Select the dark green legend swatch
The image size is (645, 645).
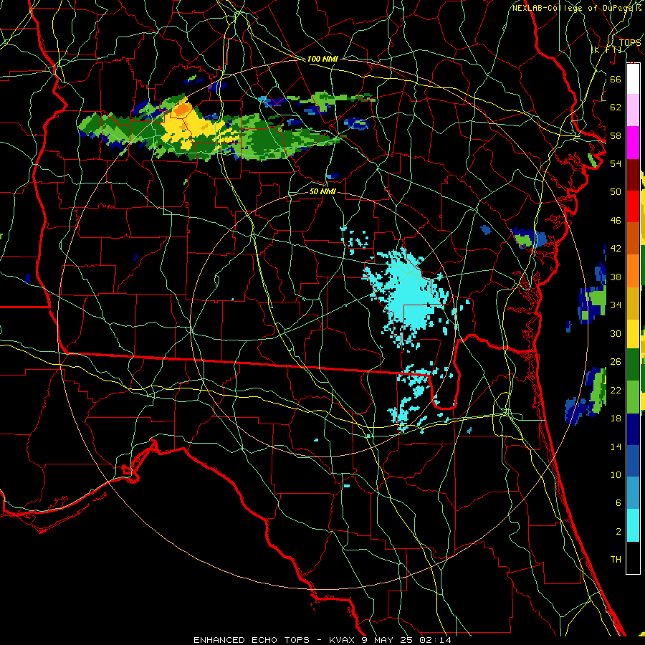[x=633, y=365]
